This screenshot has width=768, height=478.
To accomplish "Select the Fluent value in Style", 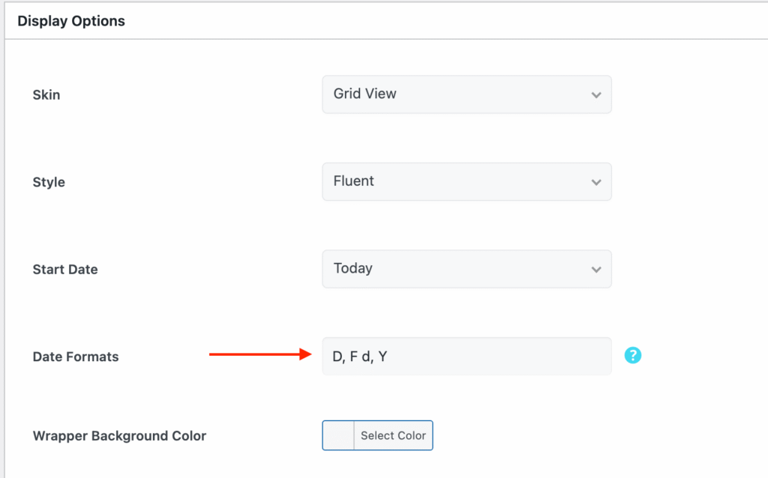I will click(x=352, y=181).
